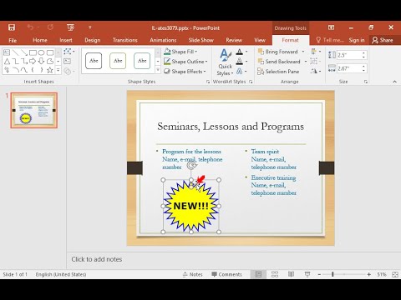Click the zoom slider handle

tap(332, 274)
